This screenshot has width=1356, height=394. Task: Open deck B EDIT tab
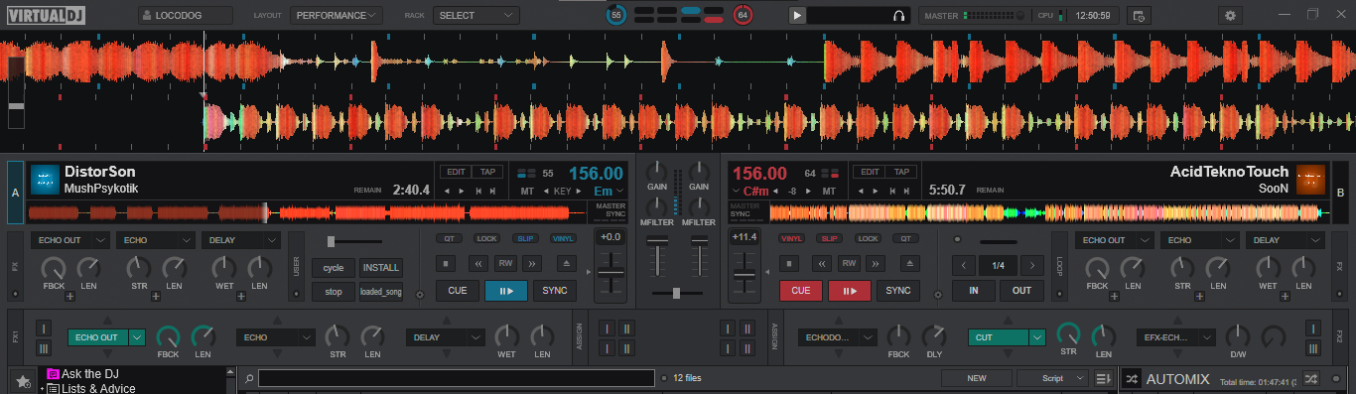869,172
